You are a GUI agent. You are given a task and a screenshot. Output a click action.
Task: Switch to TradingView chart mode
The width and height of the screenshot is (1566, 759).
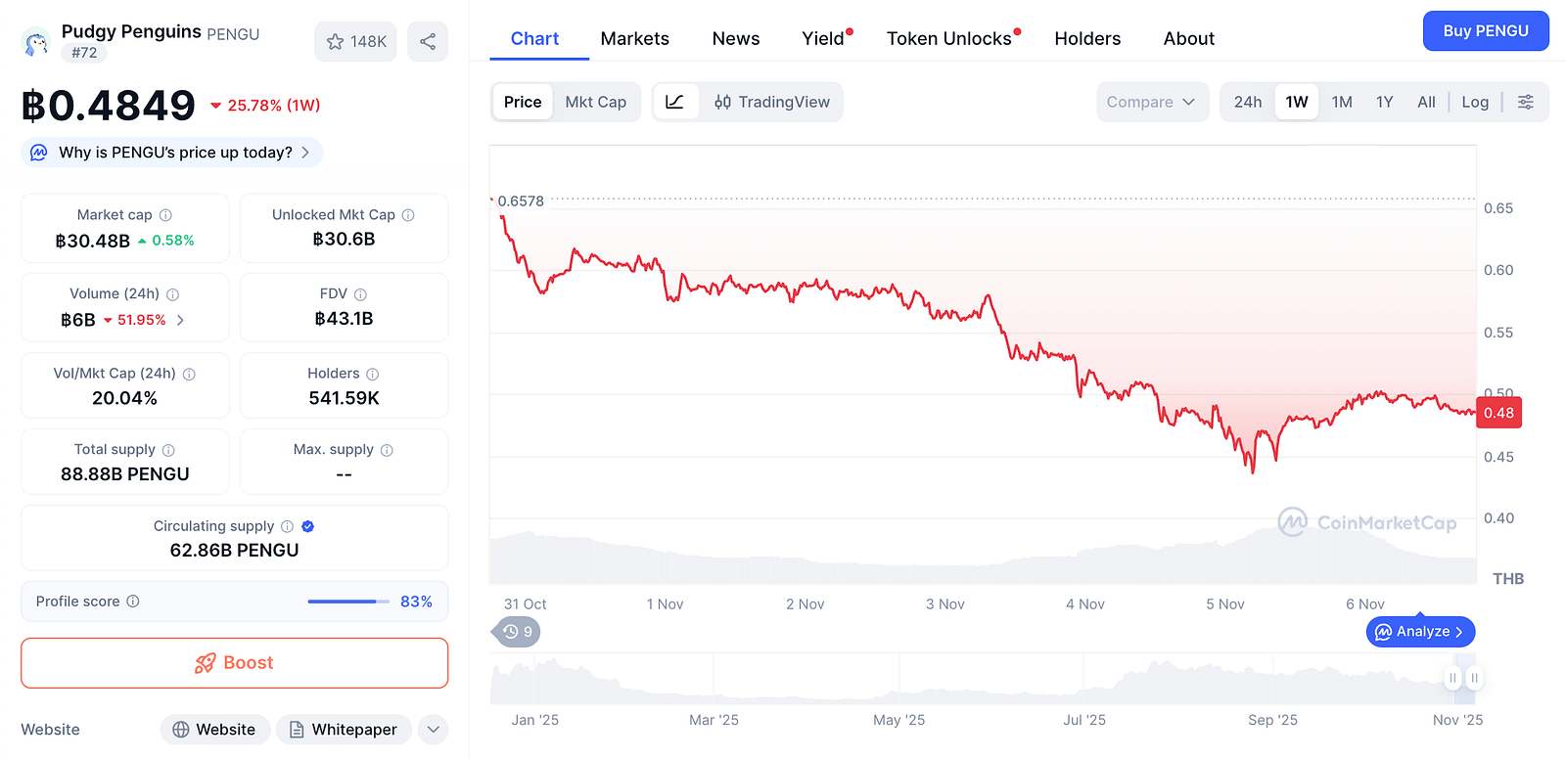[772, 102]
